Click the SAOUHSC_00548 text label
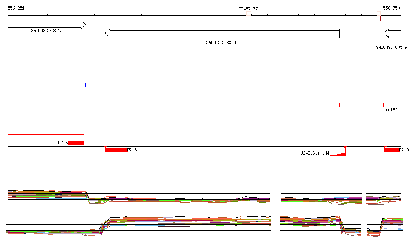Image resolution: width=409 pixels, height=244 pixels. [222, 42]
